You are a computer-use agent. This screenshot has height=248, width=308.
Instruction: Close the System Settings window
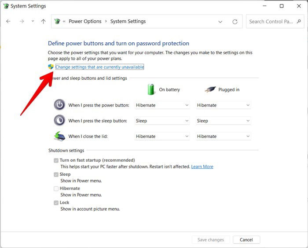pyautogui.click(x=299, y=6)
